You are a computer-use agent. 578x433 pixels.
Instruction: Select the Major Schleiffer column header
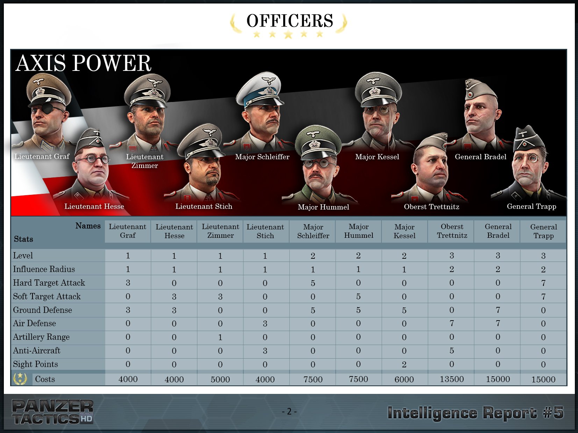tap(313, 231)
